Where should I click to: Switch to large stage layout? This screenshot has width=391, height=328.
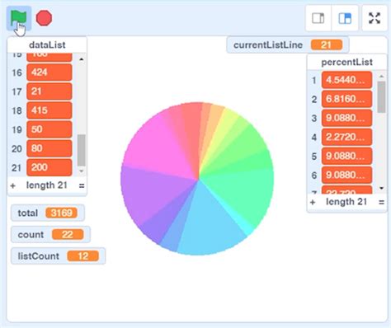[345, 18]
